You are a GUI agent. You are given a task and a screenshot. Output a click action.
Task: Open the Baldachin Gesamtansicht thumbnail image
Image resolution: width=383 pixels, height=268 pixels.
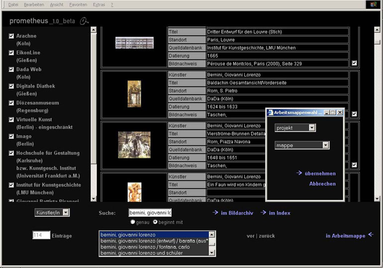tap(134, 94)
